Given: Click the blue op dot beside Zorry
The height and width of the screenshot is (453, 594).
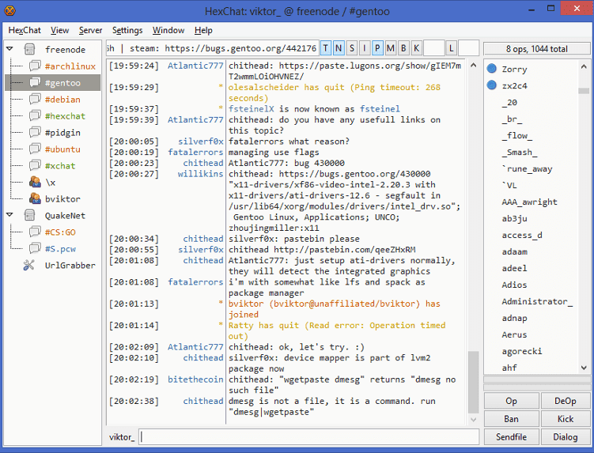Looking at the screenshot, I should click(492, 69).
